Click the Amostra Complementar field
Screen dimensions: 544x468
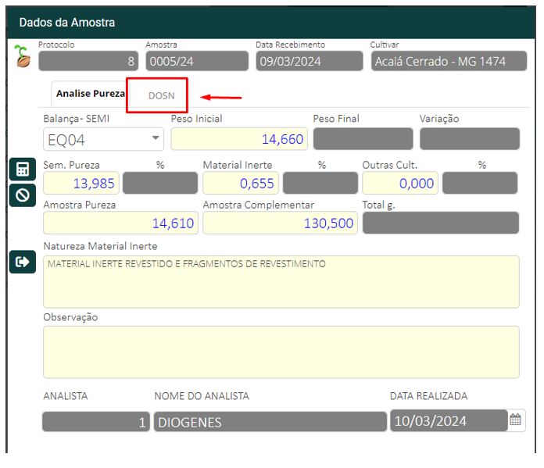[x=280, y=223]
